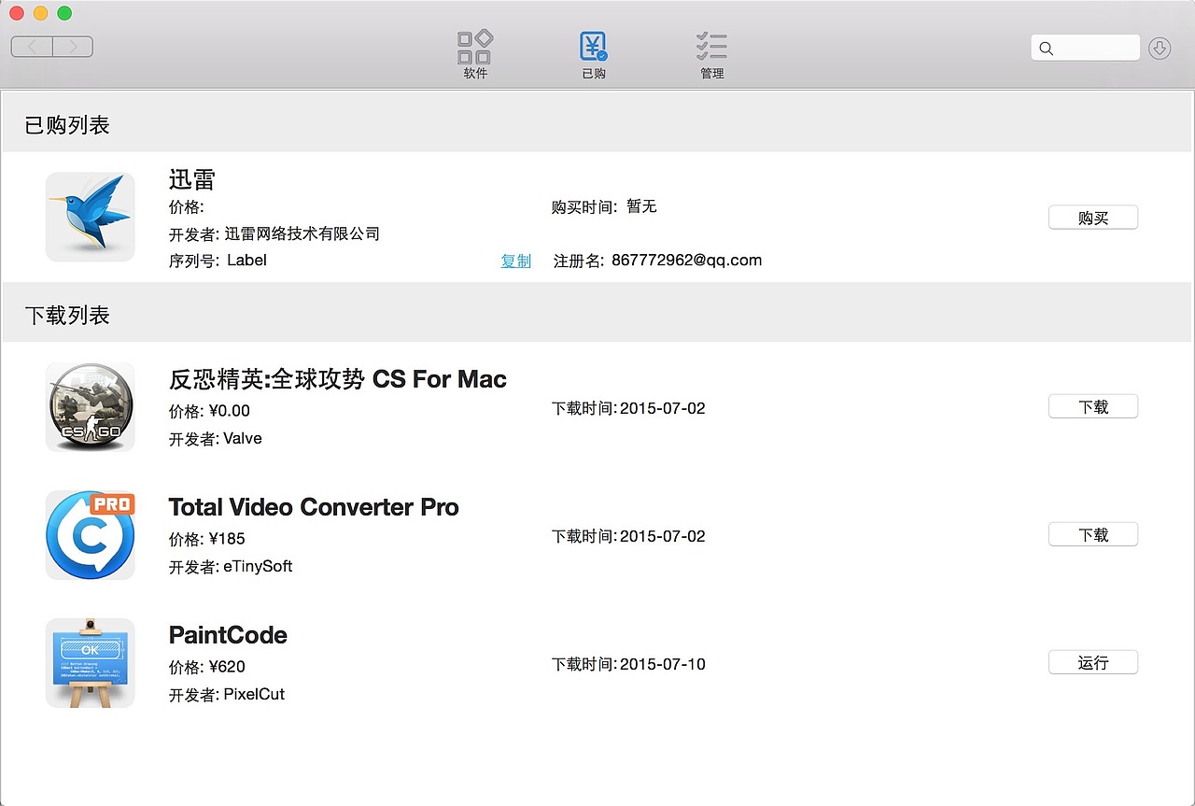Click 购买 button for 迅雷
The image size is (1195, 806).
(1093, 218)
